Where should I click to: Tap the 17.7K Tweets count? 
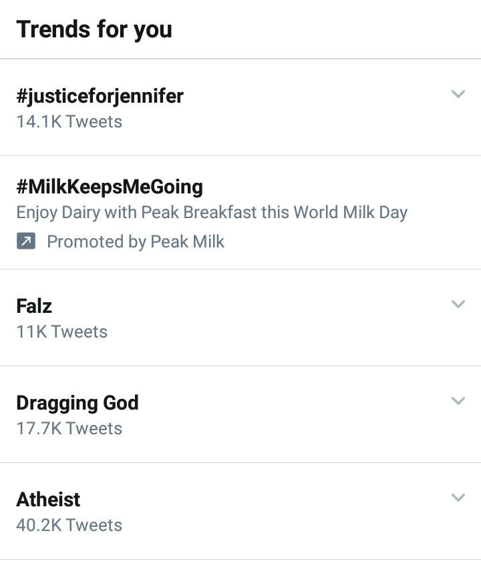[69, 428]
